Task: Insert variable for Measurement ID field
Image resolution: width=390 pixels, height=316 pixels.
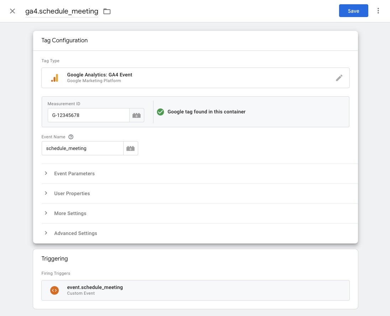Action: (136, 116)
